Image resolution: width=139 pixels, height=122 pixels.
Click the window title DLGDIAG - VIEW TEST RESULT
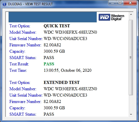[x=30, y=4]
